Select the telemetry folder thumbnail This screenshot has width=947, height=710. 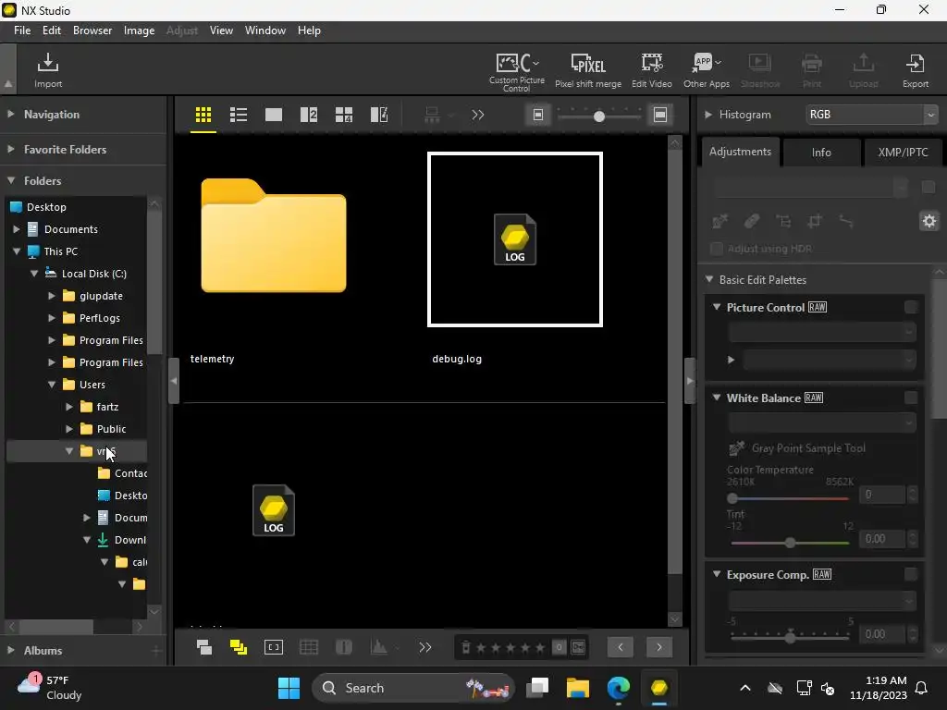[273, 236]
